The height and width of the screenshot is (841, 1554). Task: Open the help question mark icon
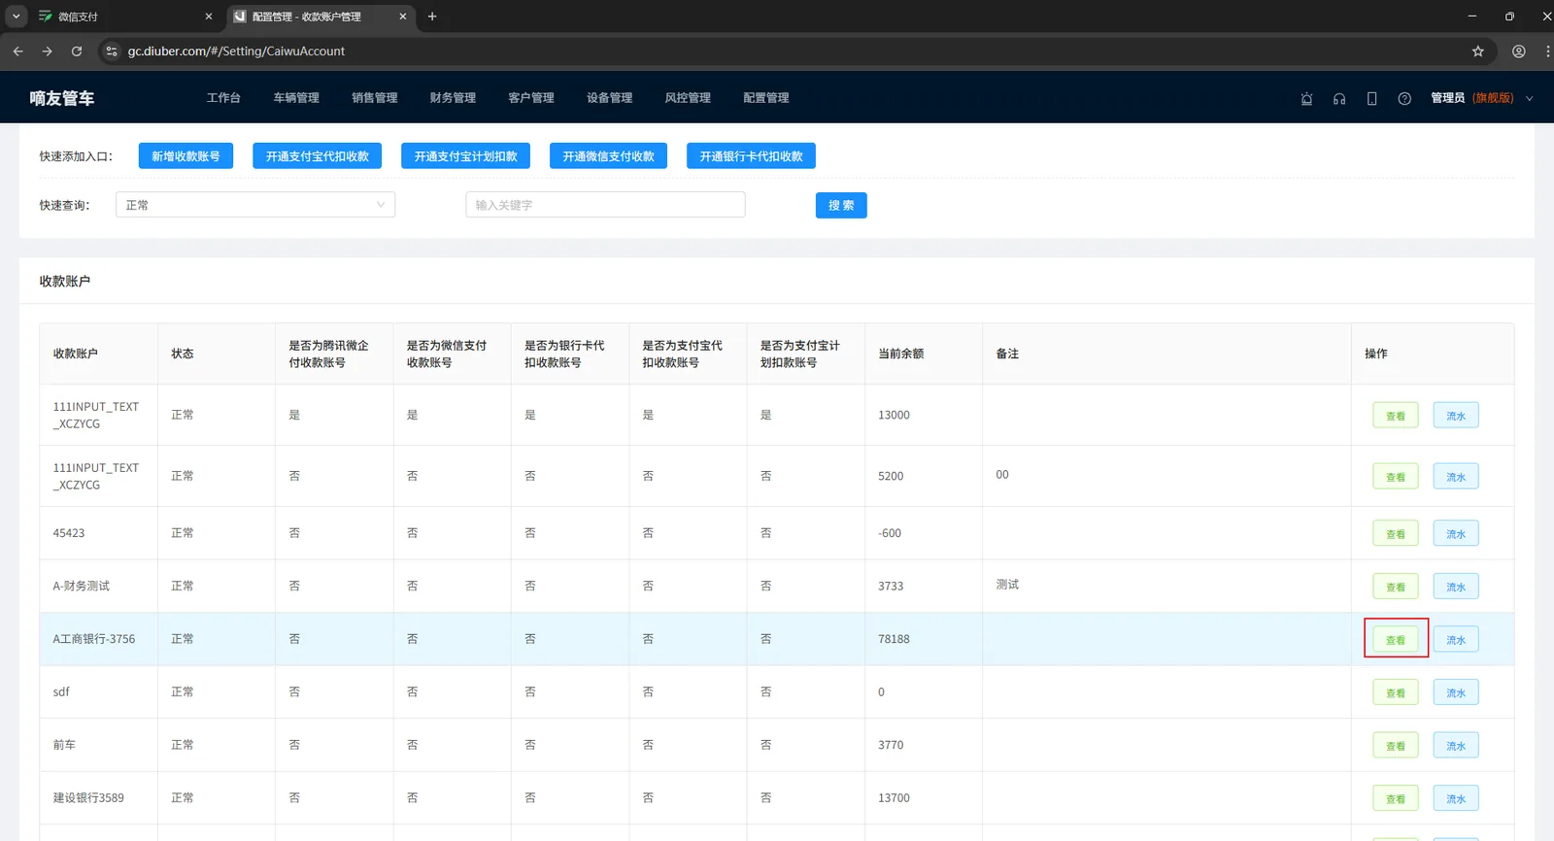coord(1404,99)
